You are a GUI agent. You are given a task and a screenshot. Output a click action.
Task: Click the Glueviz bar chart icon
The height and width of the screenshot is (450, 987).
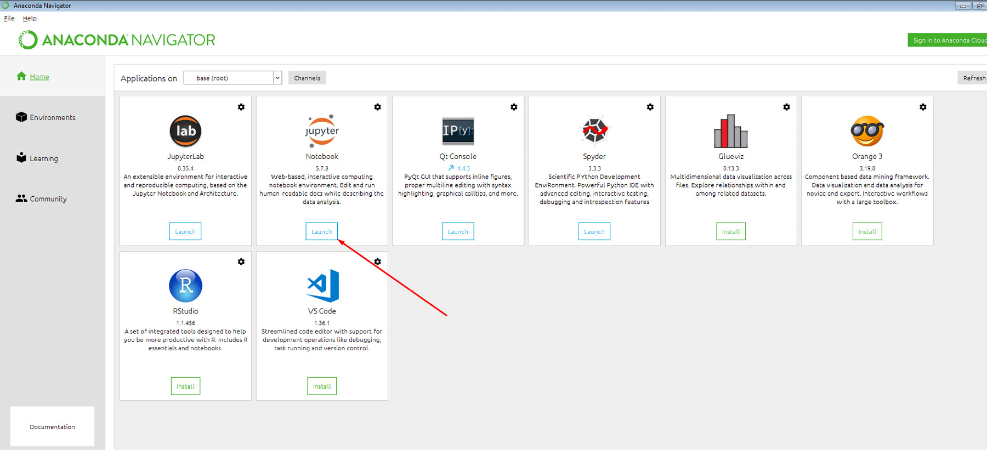[730, 131]
